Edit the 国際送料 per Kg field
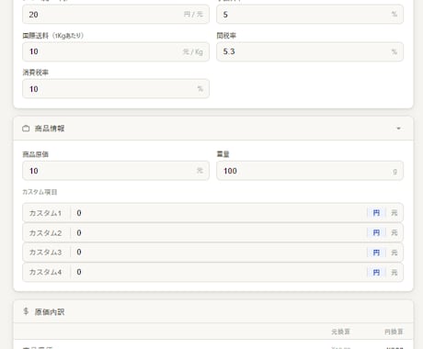Screen dimensions: 423x349 (116, 51)
